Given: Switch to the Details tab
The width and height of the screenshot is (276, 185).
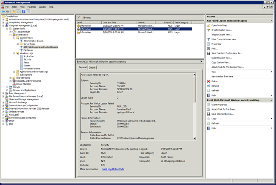Looking at the screenshot, I should click(92, 67).
